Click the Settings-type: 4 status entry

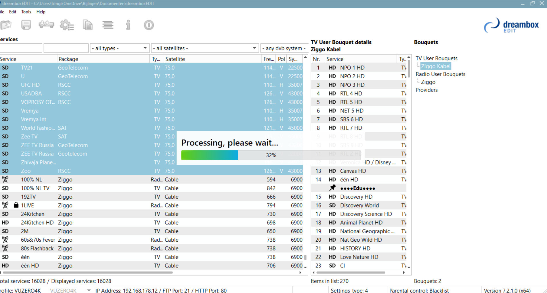pos(349,290)
